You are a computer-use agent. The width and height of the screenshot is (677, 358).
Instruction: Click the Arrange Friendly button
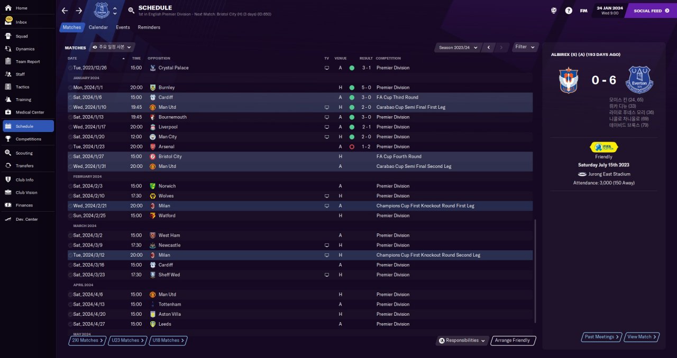point(514,341)
